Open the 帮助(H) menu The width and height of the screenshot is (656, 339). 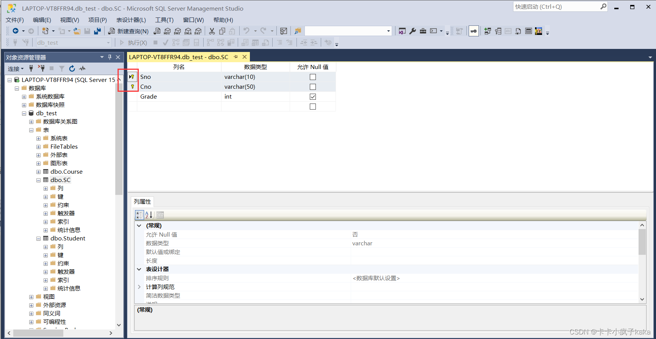[223, 20]
